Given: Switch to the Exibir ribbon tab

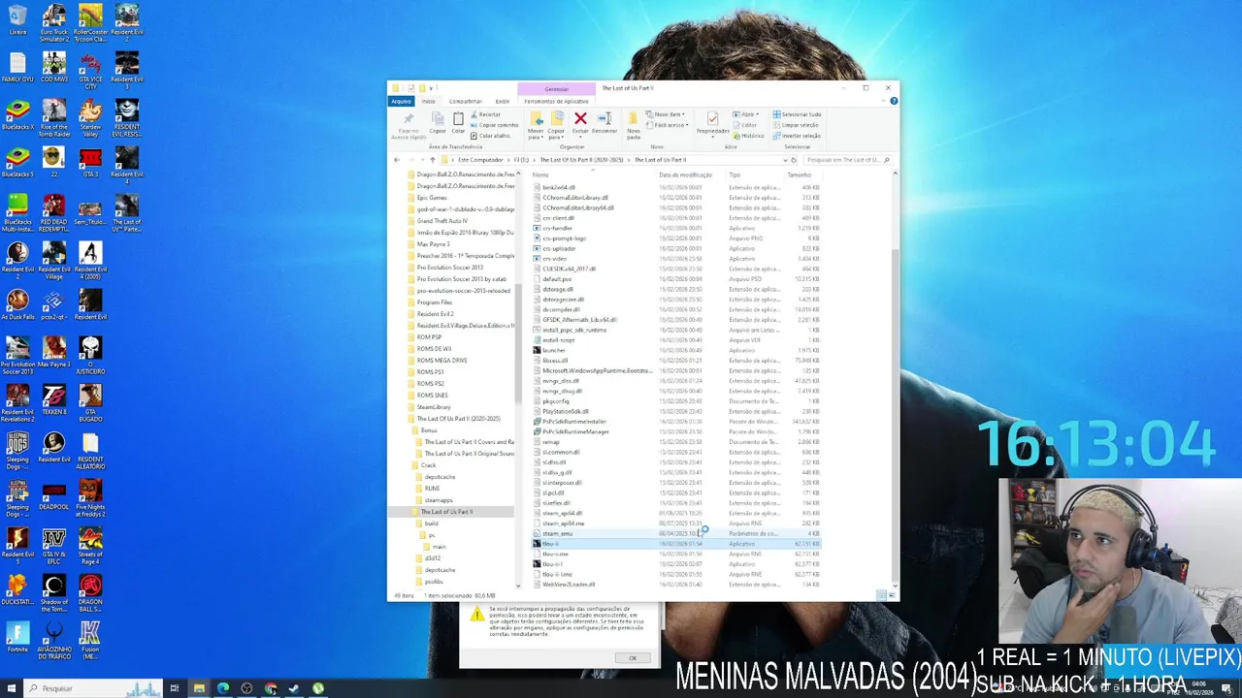Looking at the screenshot, I should tap(502, 101).
